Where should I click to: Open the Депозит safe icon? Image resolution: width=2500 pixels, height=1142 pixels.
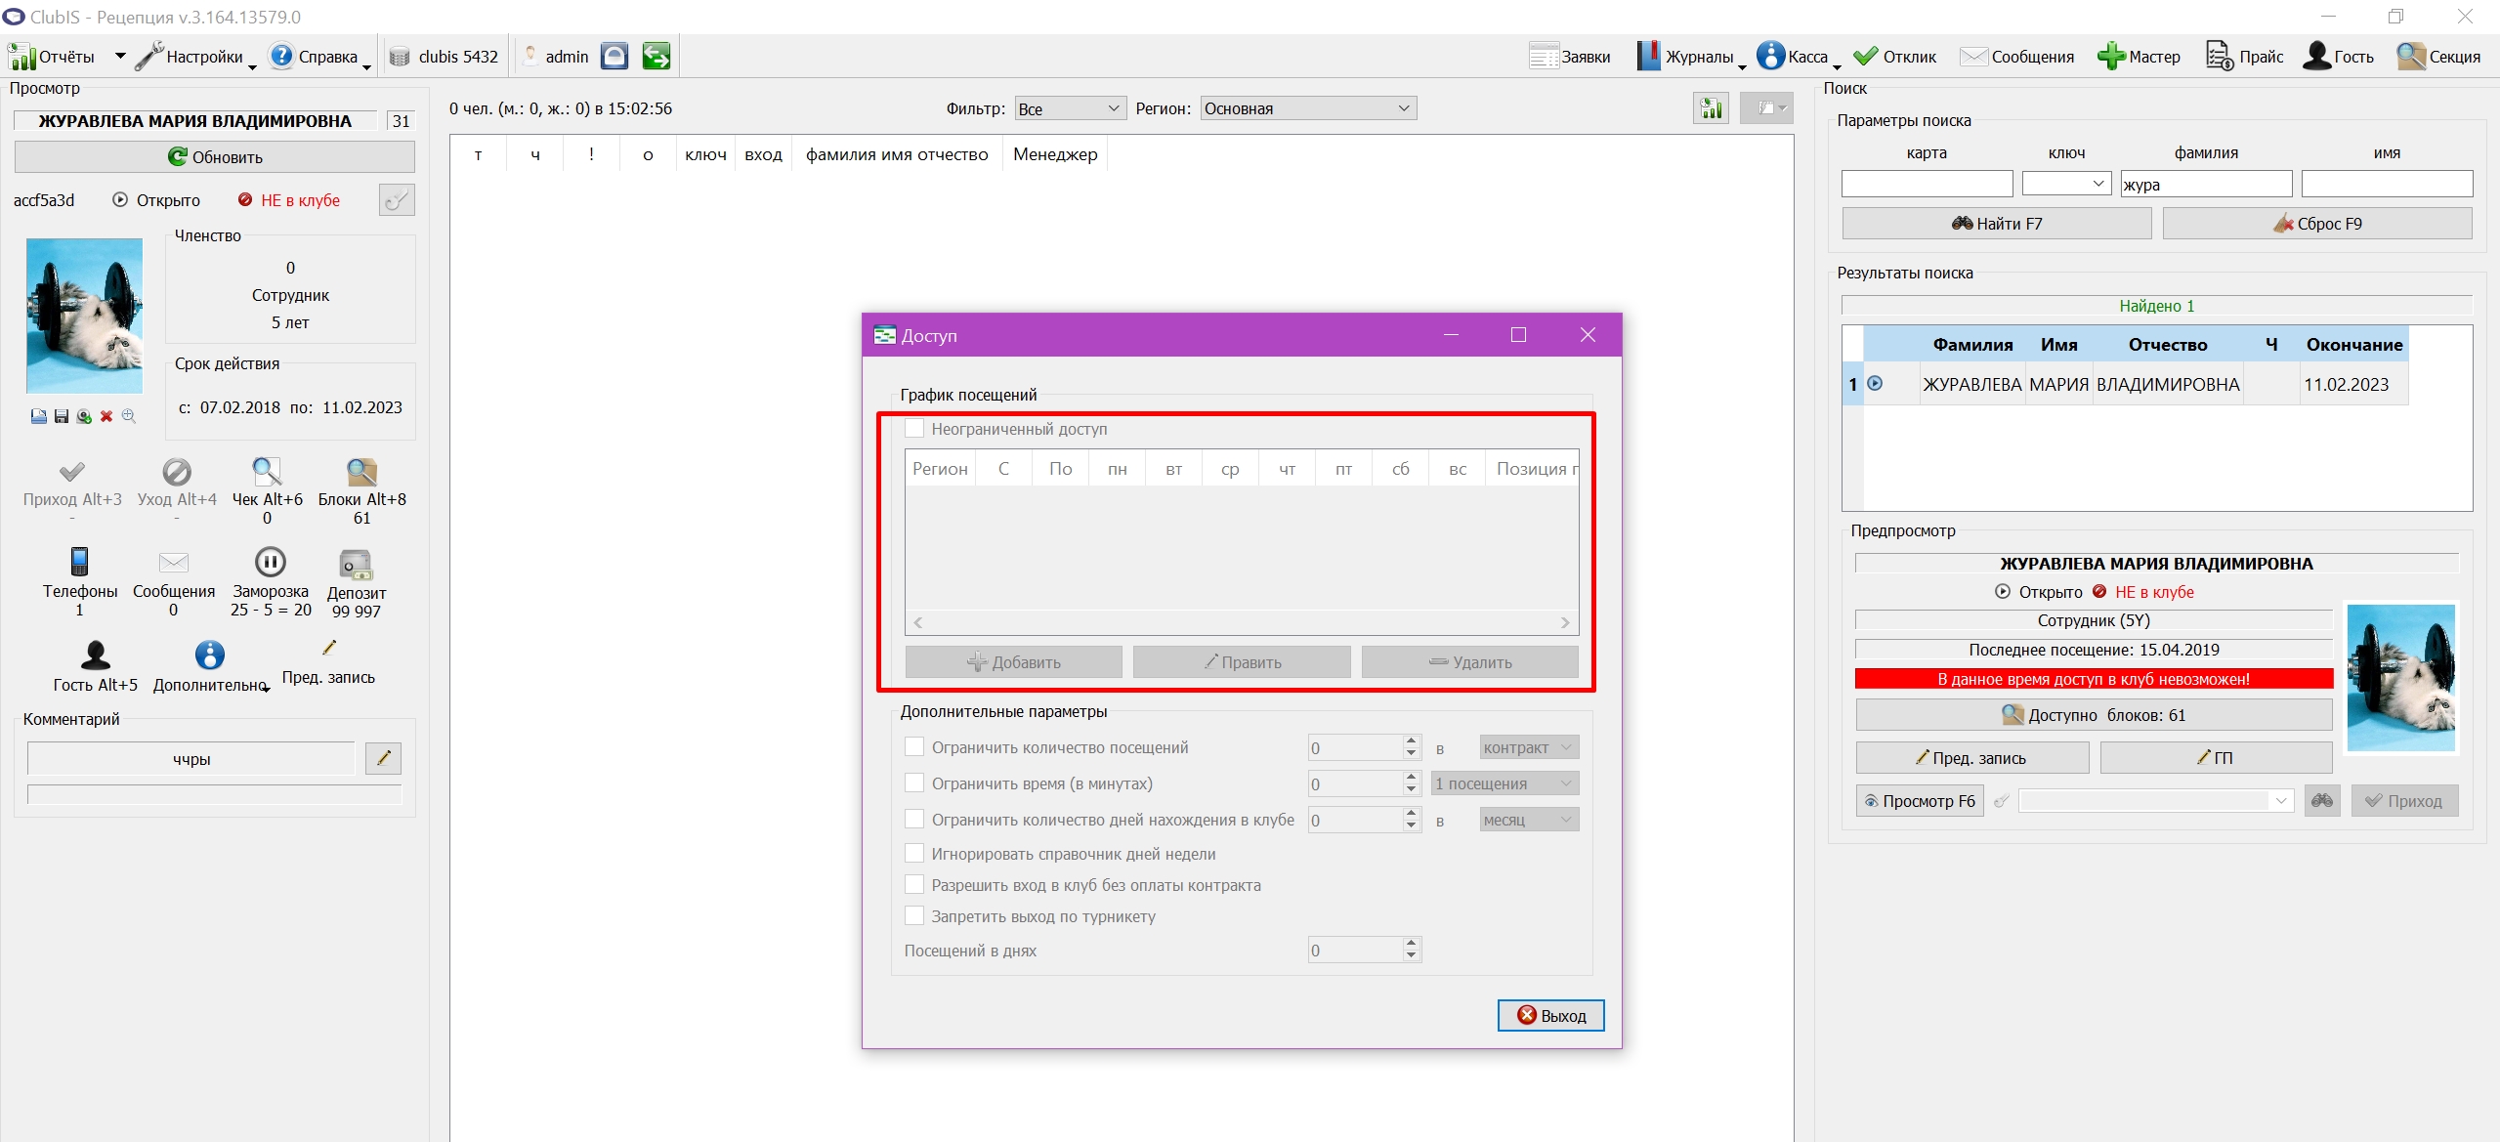point(357,564)
